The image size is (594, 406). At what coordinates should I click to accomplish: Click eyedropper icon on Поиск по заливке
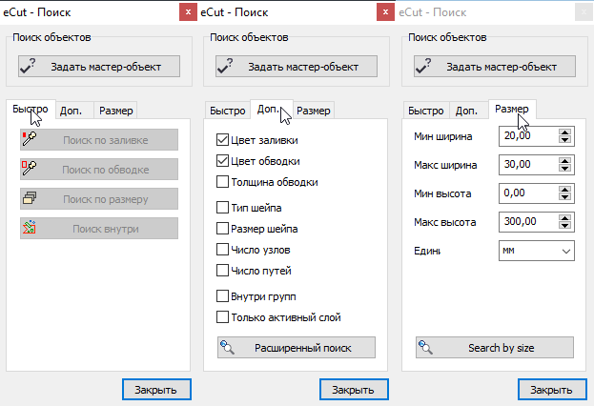30,139
